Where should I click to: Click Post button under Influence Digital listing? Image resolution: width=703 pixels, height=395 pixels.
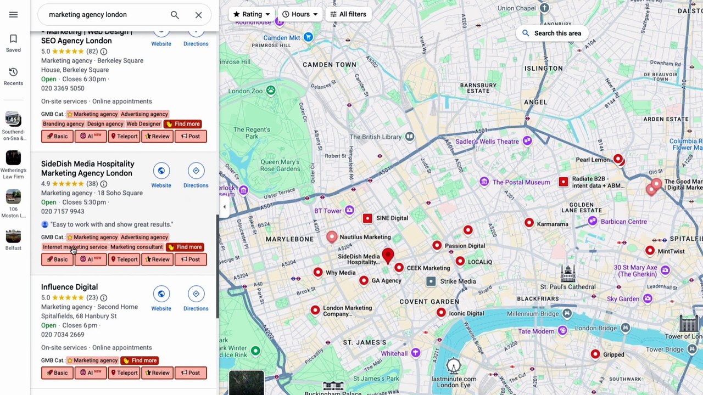(x=191, y=373)
